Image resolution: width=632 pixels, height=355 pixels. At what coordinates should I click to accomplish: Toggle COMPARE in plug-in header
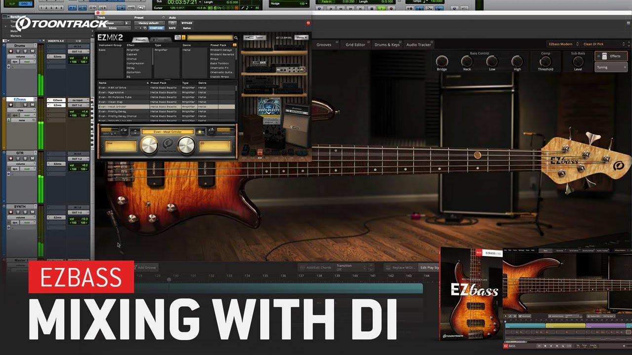coord(157,28)
